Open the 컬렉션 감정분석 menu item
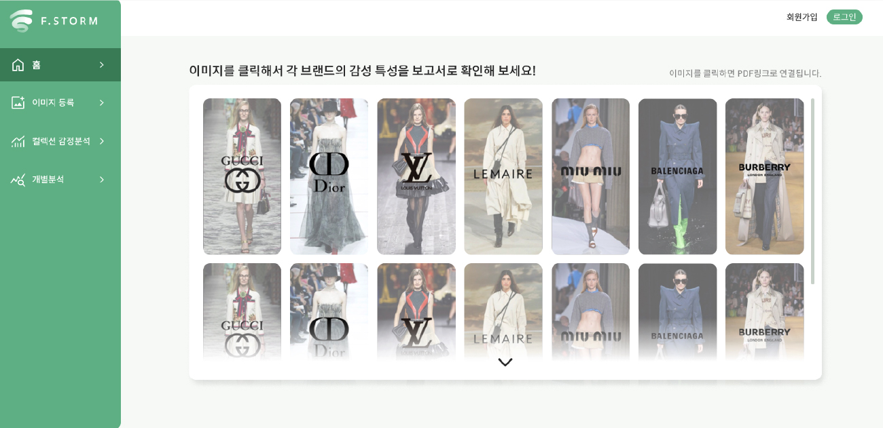This screenshot has height=428, width=883. click(x=60, y=141)
